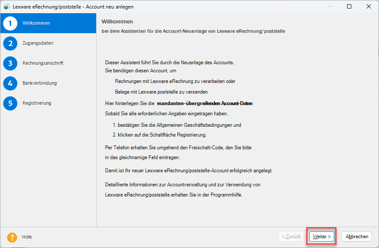
Task: Click the Weiter button to proceed
Action: pos(322,237)
